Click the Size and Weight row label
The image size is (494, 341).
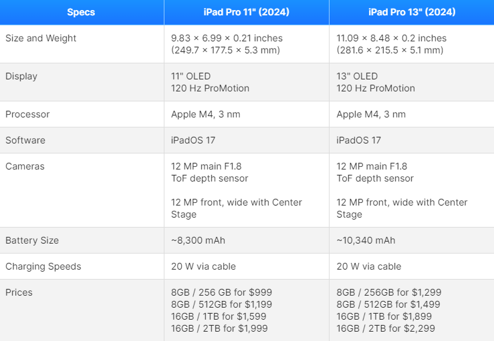pyautogui.click(x=41, y=38)
